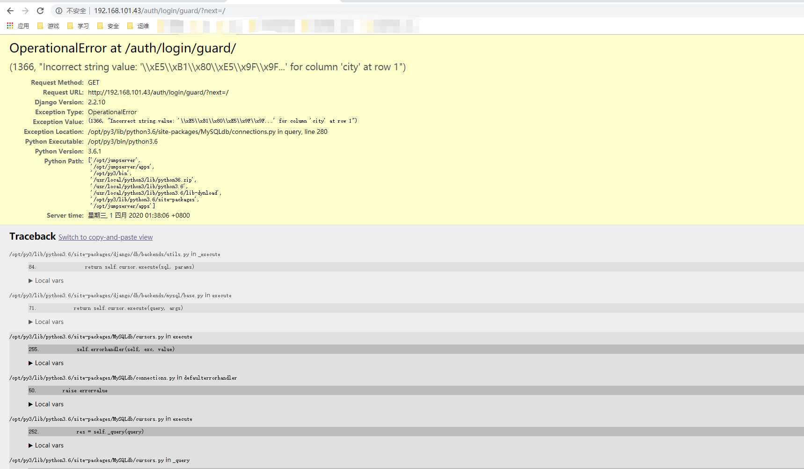Click Switch to copy-and-paste view link

coord(105,237)
